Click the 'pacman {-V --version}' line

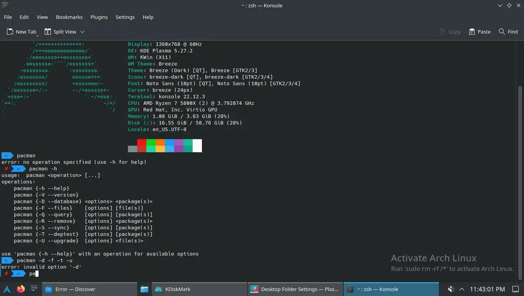pyautogui.click(x=46, y=195)
